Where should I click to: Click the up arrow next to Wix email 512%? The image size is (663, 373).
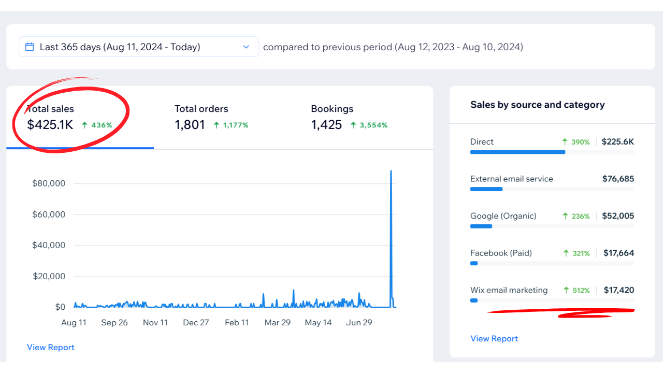[x=565, y=291]
